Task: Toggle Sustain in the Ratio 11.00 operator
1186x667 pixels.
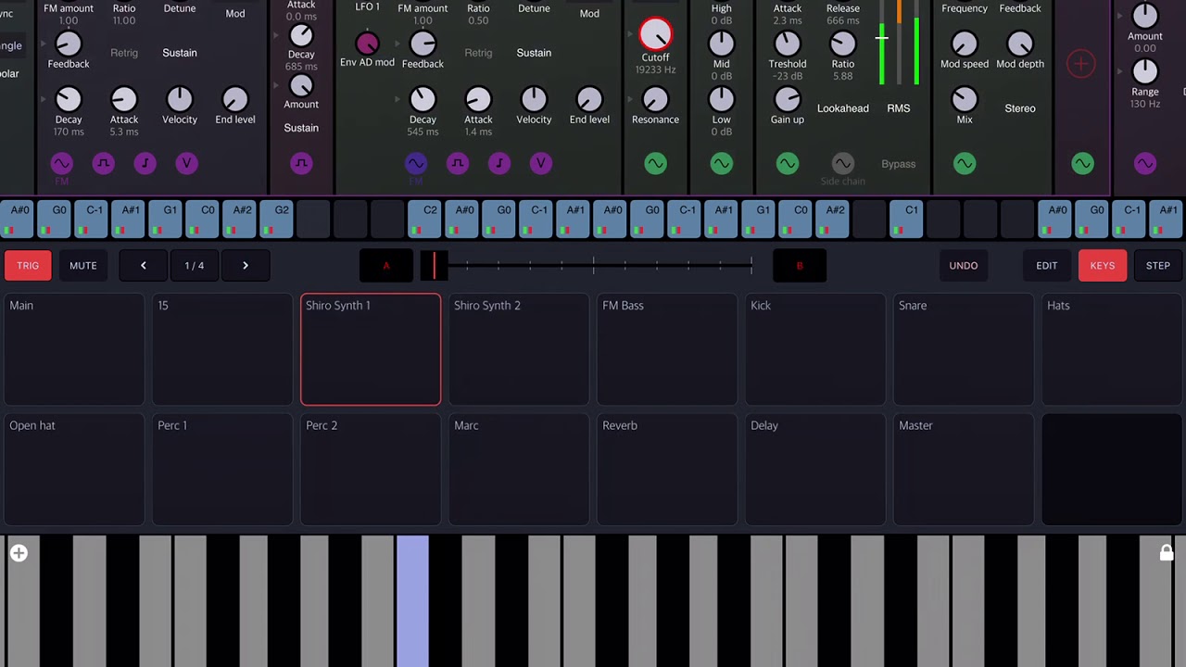Action: tap(180, 53)
